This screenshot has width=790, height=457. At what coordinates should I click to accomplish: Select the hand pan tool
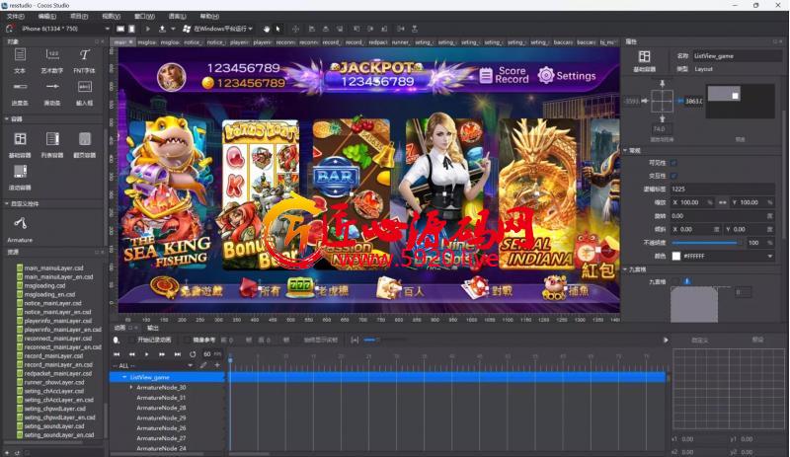click(266, 29)
